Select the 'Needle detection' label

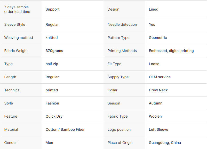click(x=122, y=24)
